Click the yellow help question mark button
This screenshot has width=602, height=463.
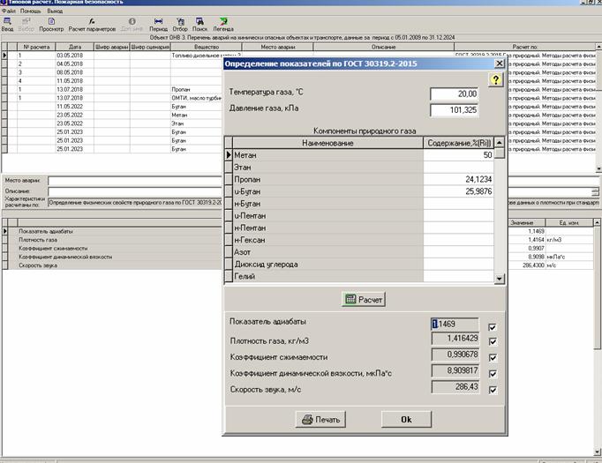coord(496,80)
